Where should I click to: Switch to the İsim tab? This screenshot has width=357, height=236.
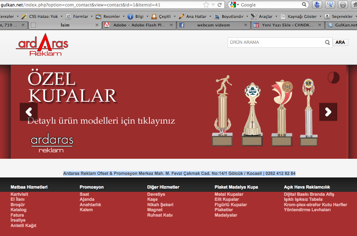tap(65, 25)
